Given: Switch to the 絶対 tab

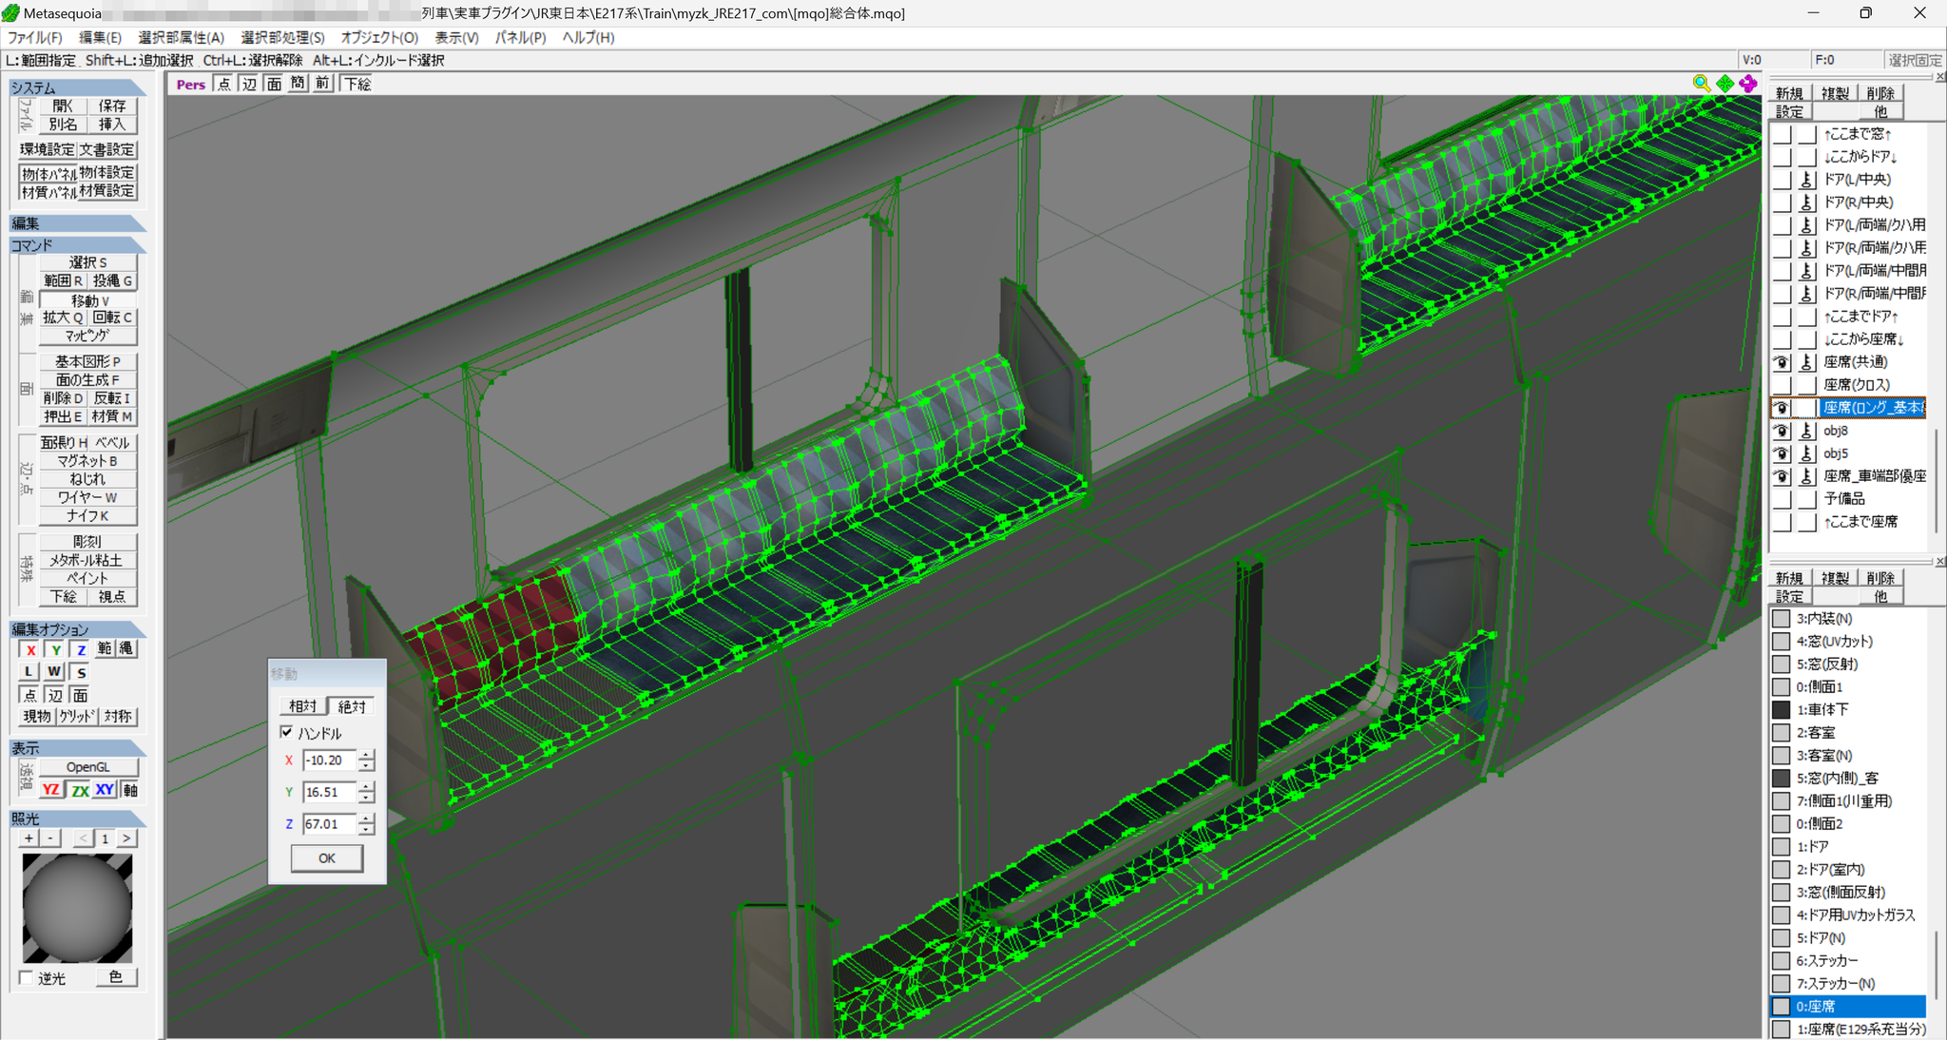Looking at the screenshot, I should coord(352,706).
